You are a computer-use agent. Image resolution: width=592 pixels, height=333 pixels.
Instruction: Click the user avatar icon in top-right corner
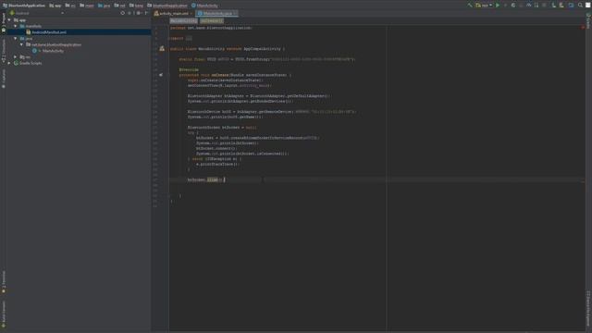[x=588, y=6]
